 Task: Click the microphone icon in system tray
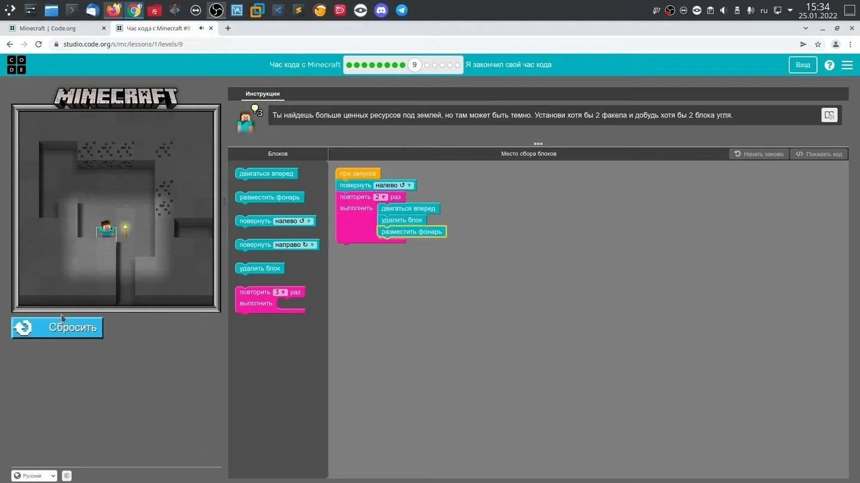pos(750,10)
